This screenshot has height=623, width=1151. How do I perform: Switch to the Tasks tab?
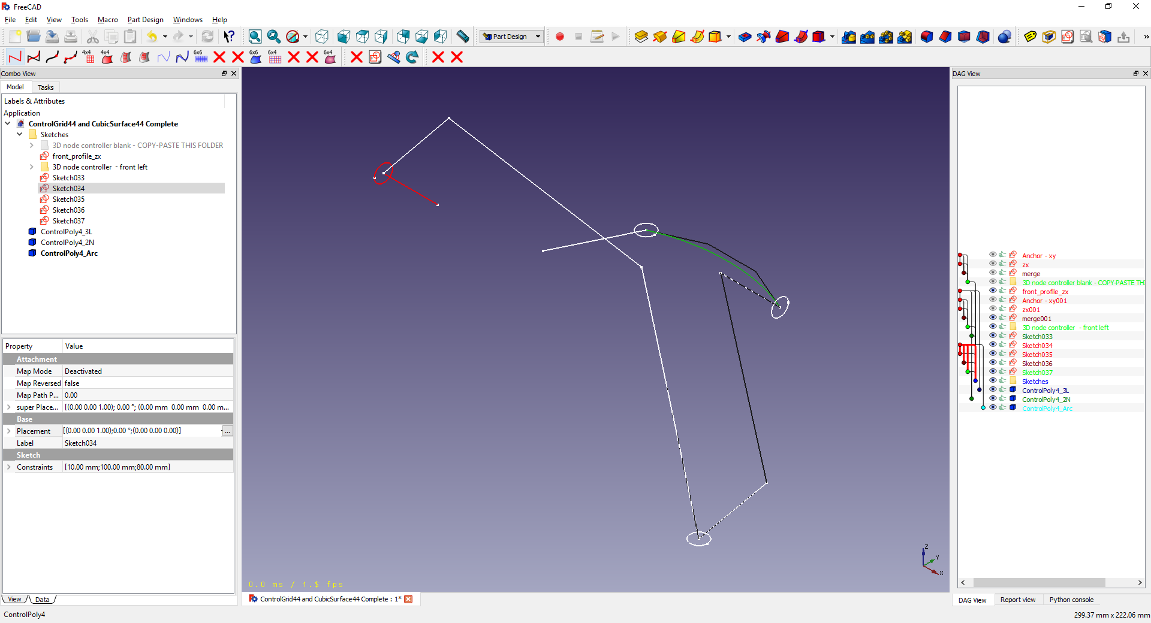point(46,87)
